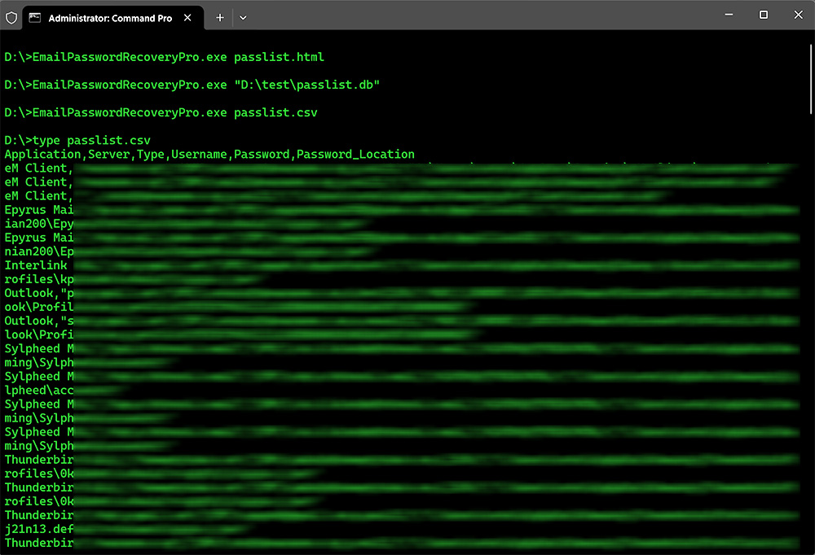This screenshot has height=555, width=815.
Task: Click the first Epyrus Mail output row
Action: point(37,210)
